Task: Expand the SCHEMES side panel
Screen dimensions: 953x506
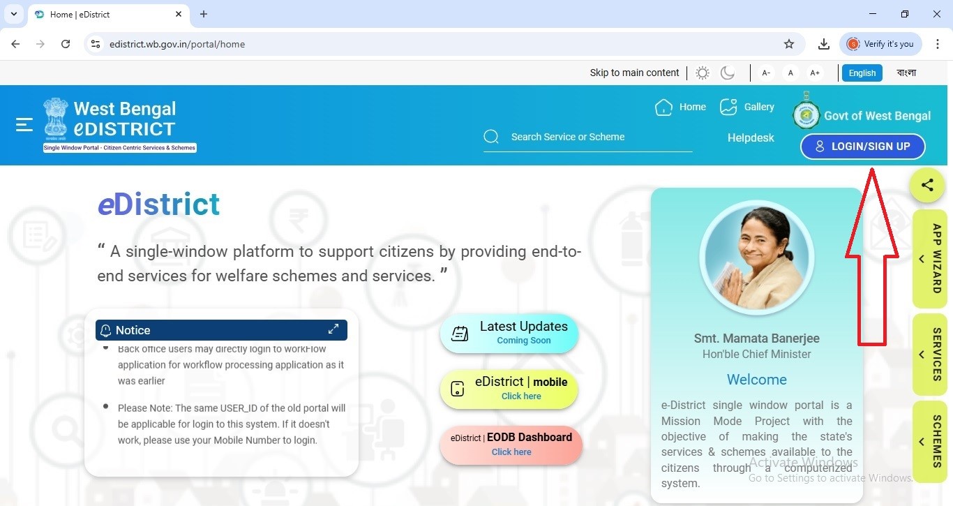Action: pyautogui.click(x=929, y=441)
